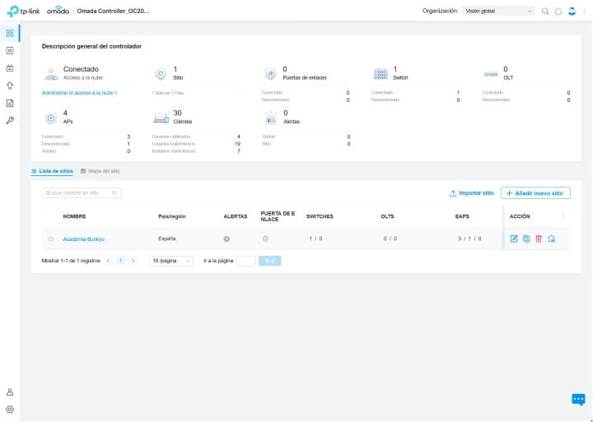593x422 pixels.
Task: Click the Alertas overview icon
Action: [271, 118]
